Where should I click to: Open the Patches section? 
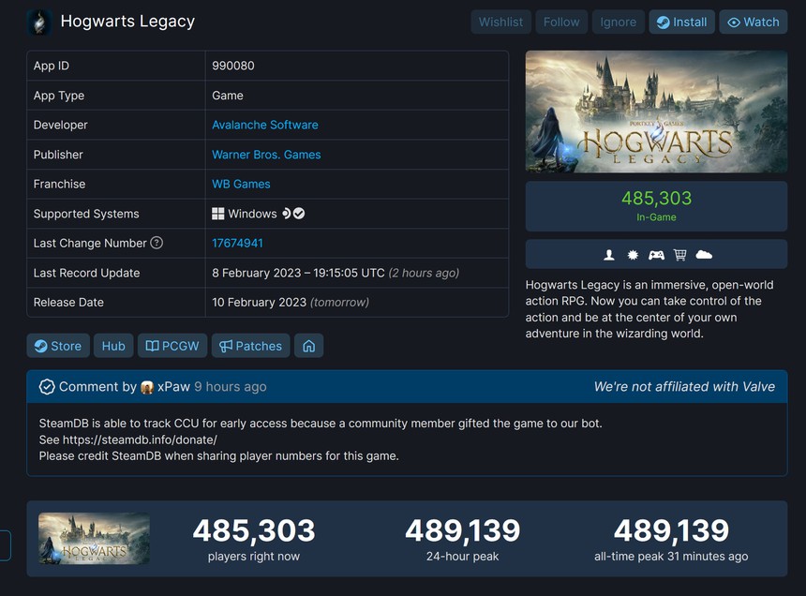point(250,346)
